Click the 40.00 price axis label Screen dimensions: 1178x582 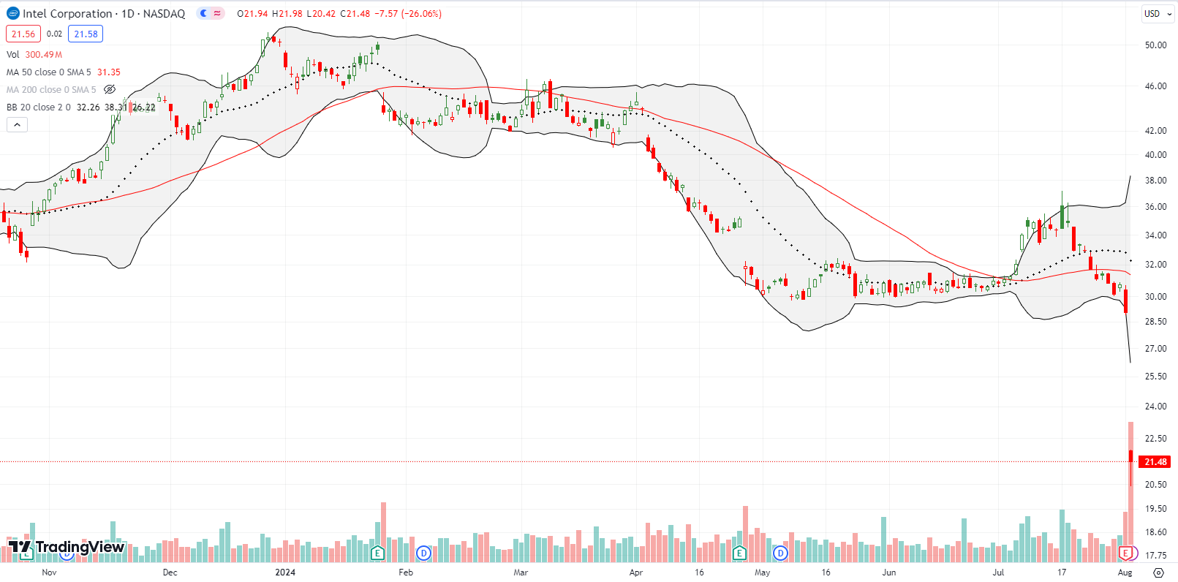[1155, 154]
